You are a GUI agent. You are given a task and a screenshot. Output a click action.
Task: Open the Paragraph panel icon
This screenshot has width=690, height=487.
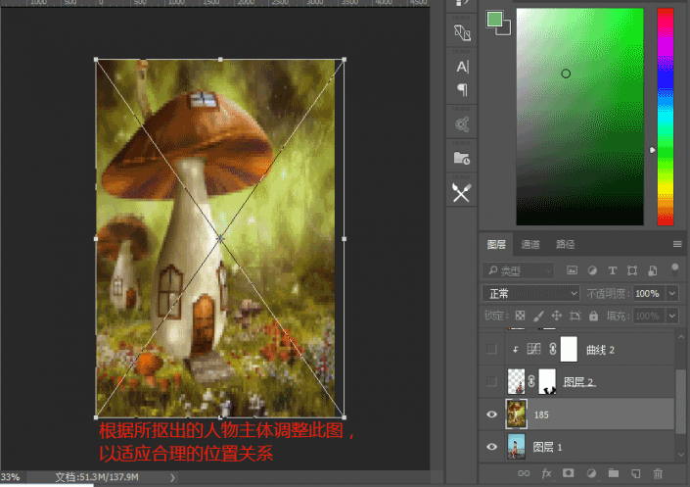coord(462,90)
